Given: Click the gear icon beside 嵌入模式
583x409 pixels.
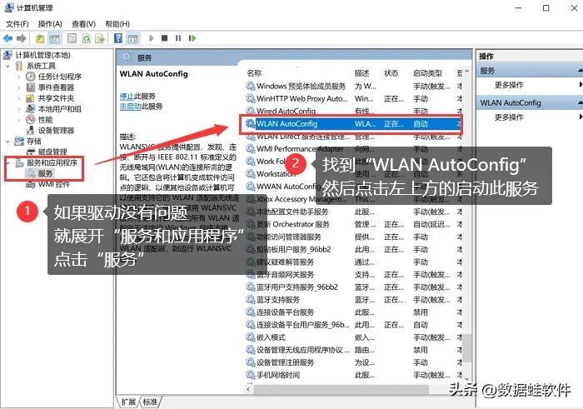Looking at the screenshot, I should coord(251,337).
